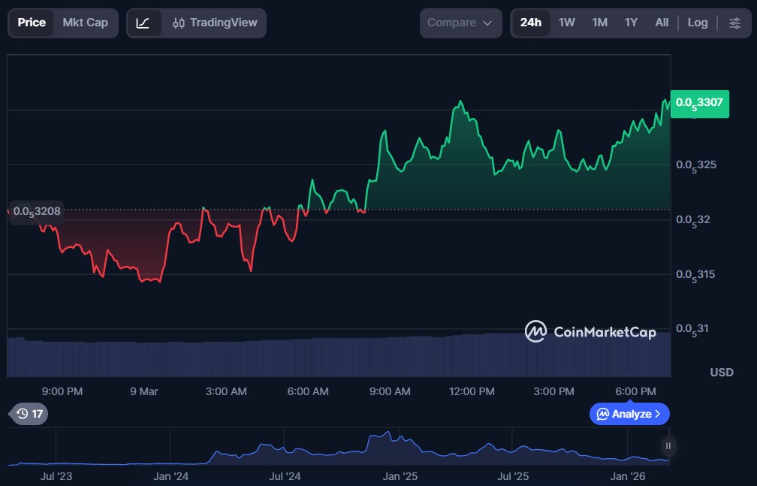
Task: Open chart settings sliders icon
Action: click(x=734, y=23)
